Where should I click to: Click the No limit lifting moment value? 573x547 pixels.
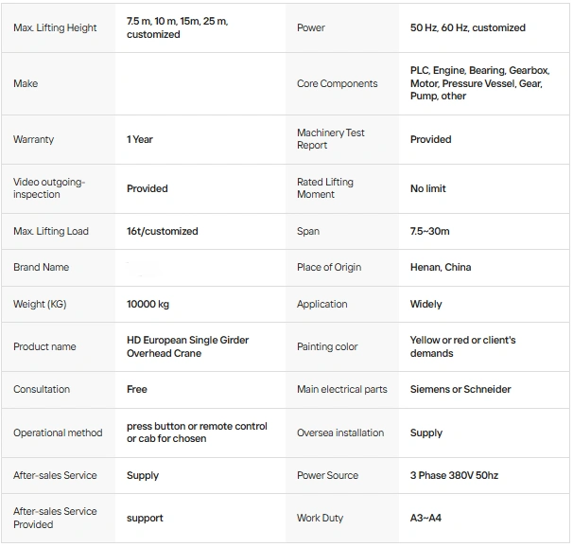[428, 188]
